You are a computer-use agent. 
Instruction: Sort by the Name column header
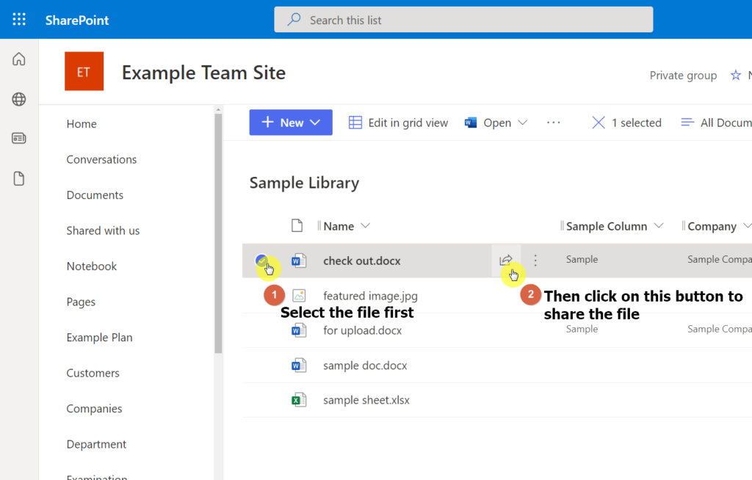click(x=339, y=226)
